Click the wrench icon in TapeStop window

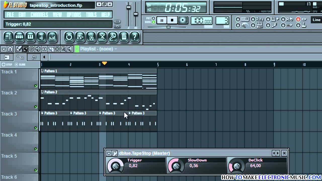[x=115, y=153]
